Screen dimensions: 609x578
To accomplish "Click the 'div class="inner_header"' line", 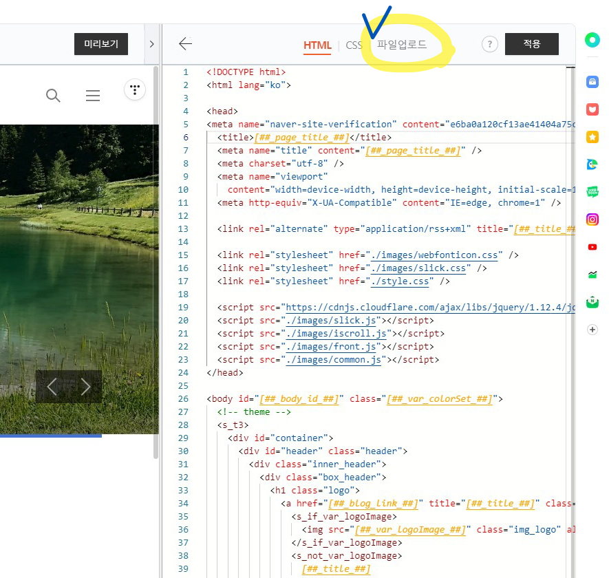I will coord(317,464).
